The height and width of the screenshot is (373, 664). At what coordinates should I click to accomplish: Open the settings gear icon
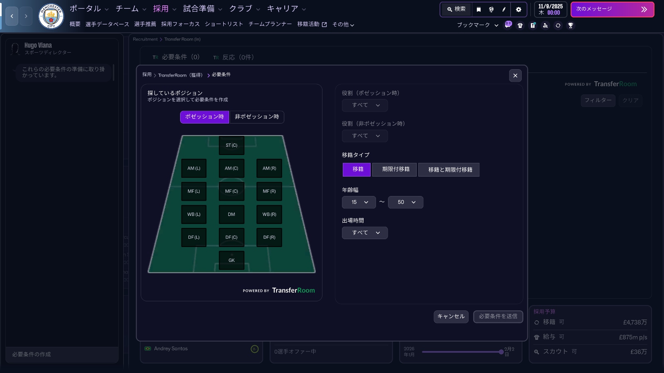(519, 9)
